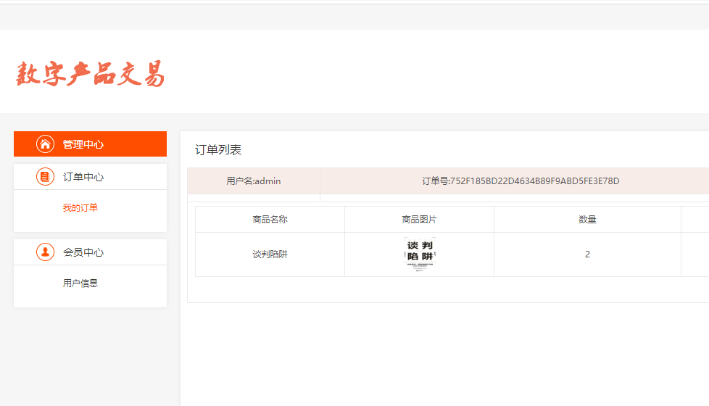Click the 数量 column header
The height and width of the screenshot is (406, 709).
coord(587,220)
